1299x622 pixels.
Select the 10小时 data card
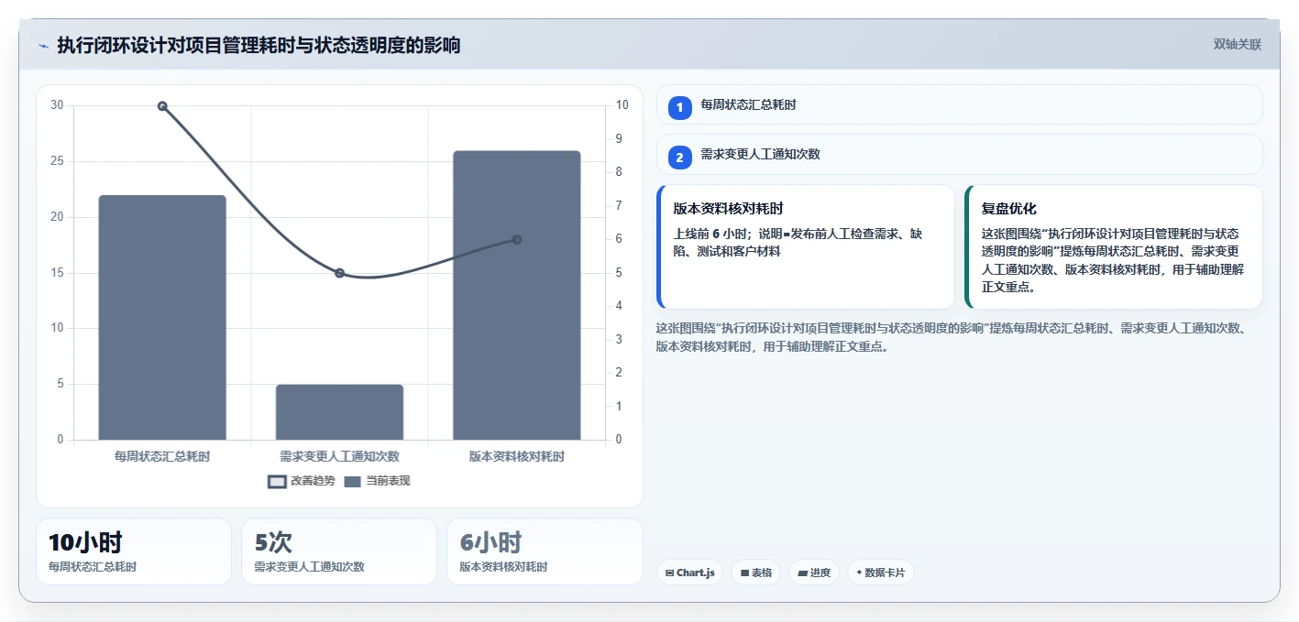pyautogui.click(x=134, y=551)
